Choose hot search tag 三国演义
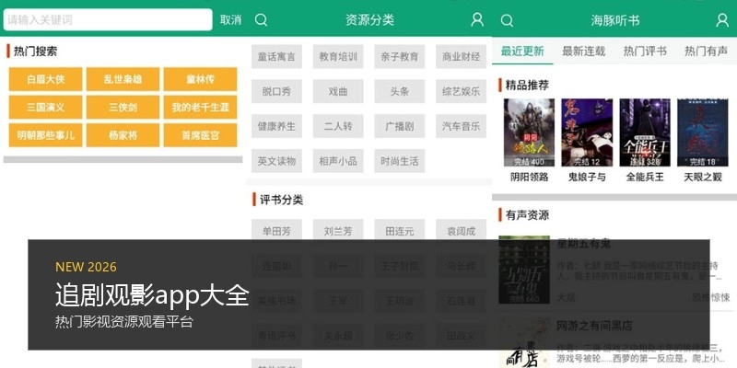 coord(45,108)
